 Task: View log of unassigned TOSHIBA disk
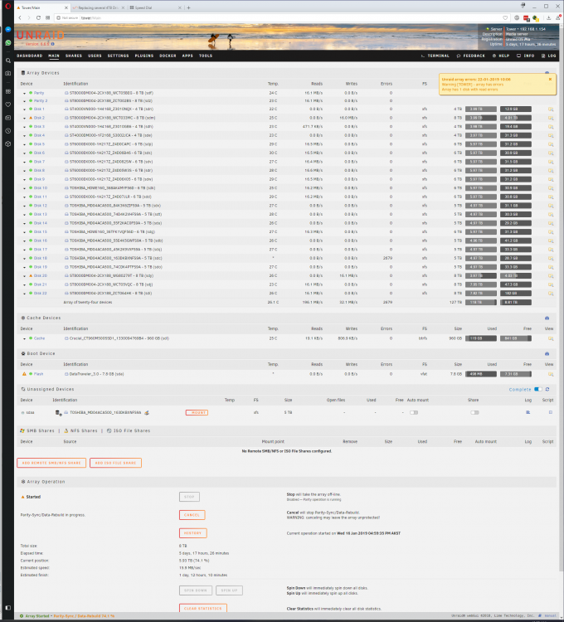[x=528, y=412]
